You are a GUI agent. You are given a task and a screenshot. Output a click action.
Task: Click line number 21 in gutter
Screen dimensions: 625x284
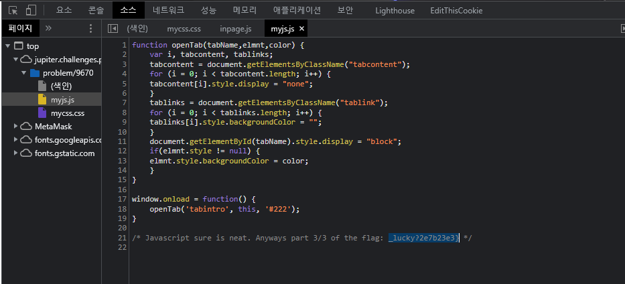point(123,238)
